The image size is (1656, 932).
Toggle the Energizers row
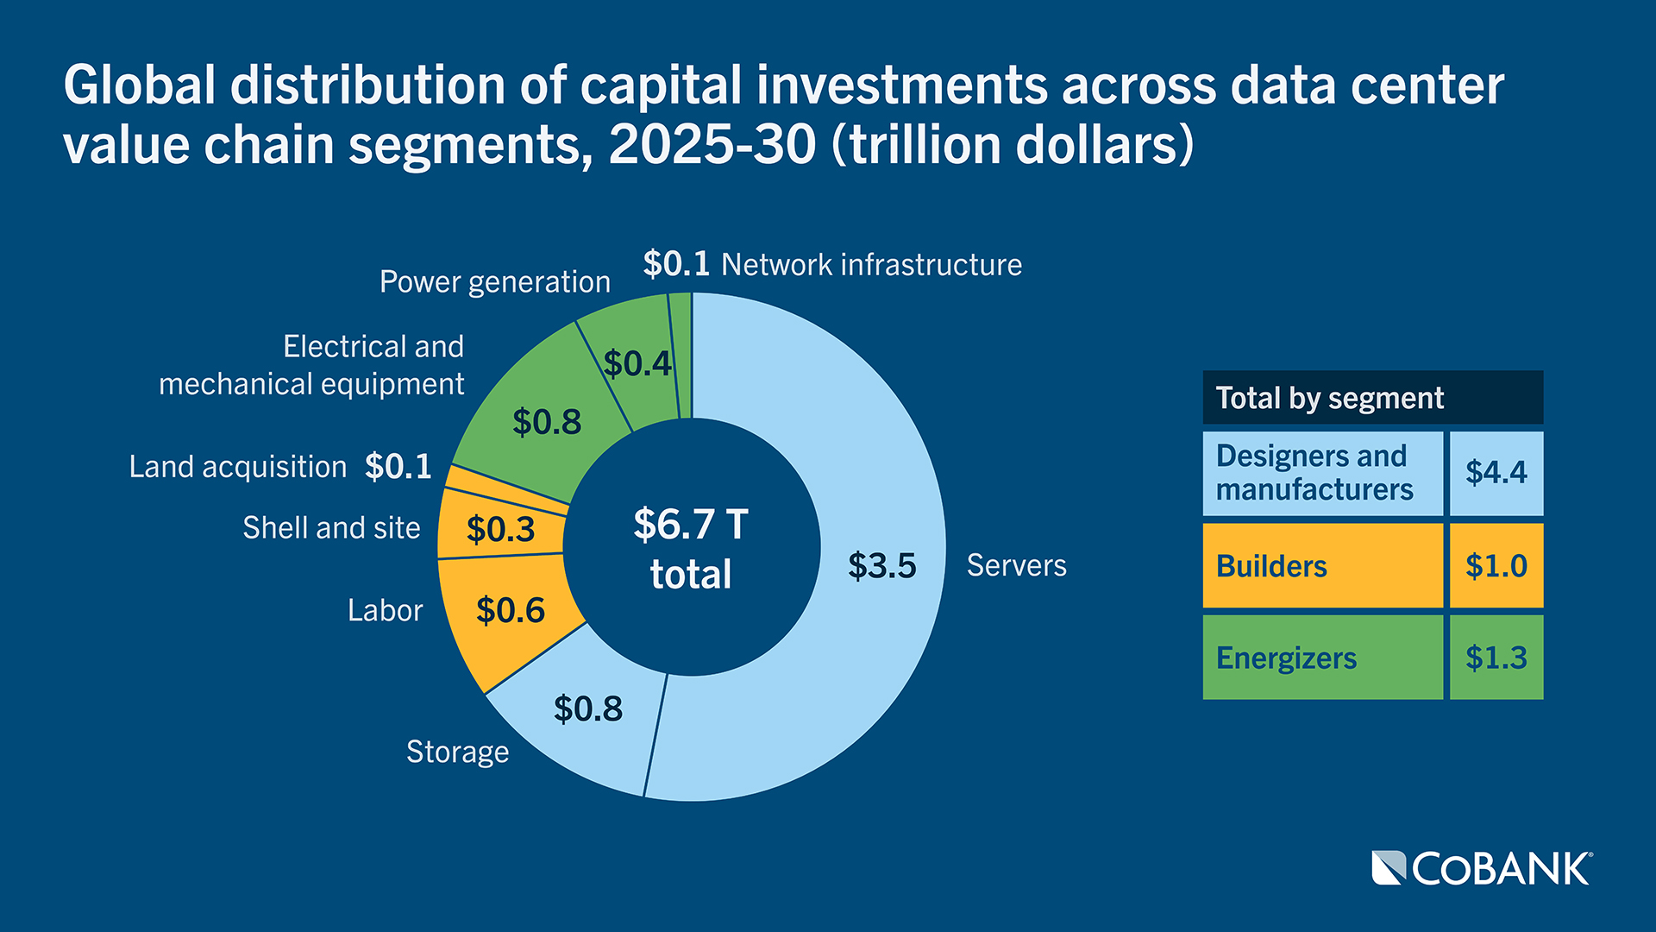1322,657
